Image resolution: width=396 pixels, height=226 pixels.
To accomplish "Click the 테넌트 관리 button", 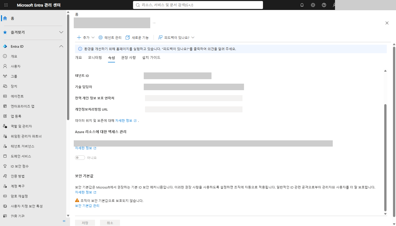I will pyautogui.click(x=110, y=37).
